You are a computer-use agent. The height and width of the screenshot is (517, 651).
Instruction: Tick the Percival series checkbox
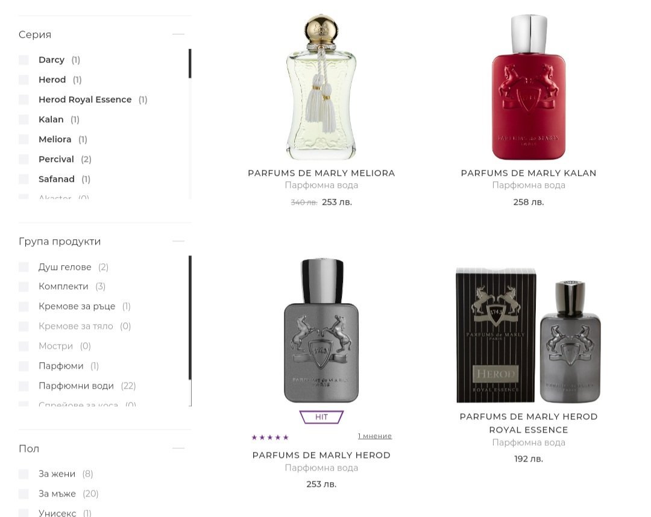(24, 159)
